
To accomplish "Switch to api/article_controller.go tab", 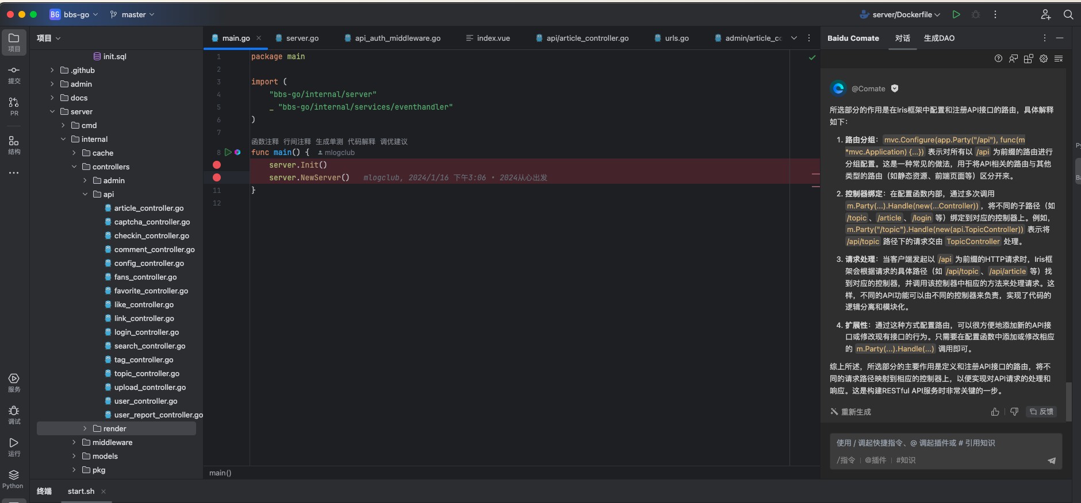I will (582, 38).
